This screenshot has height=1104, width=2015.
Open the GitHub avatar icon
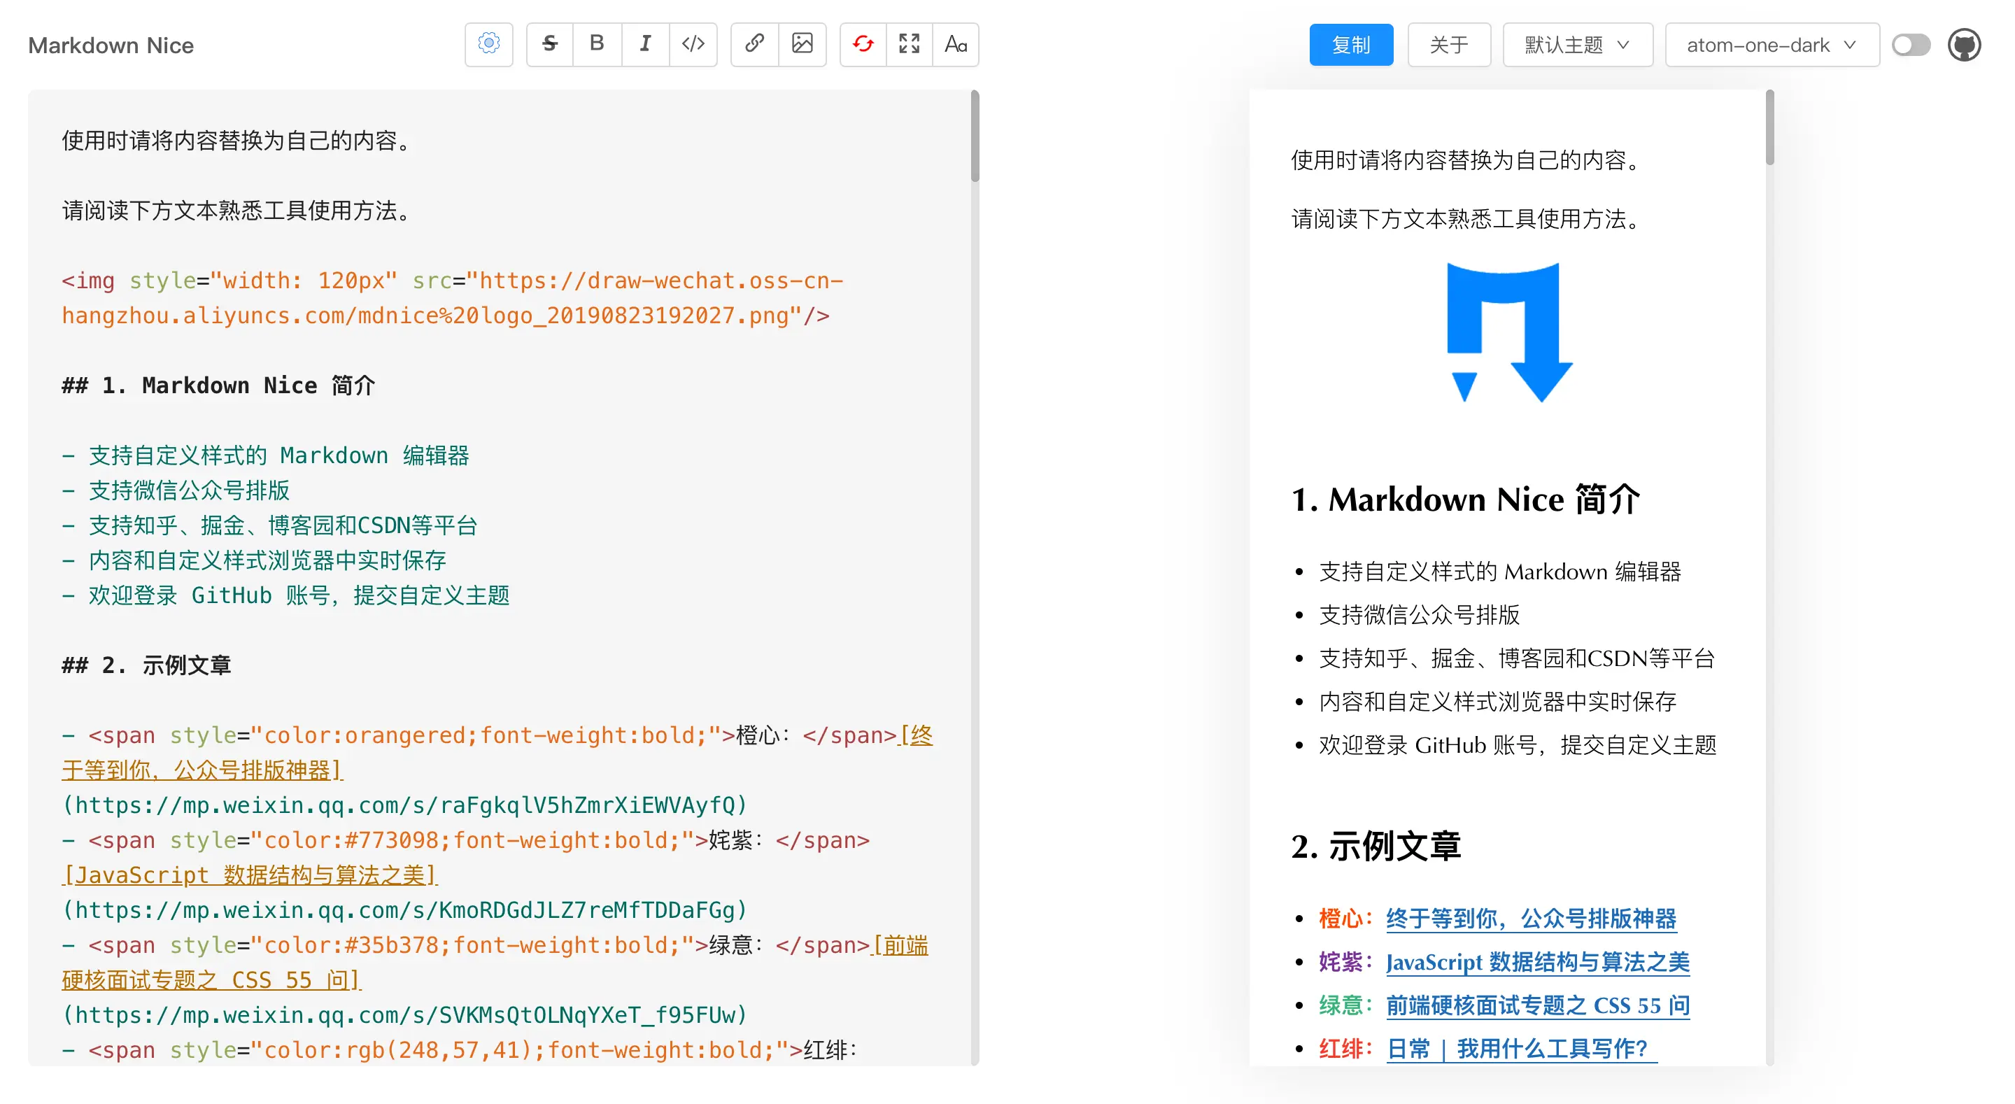tap(1964, 45)
